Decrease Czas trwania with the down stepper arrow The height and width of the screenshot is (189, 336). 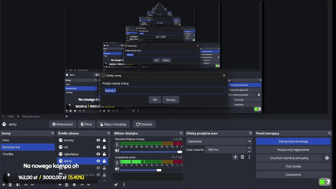coord(249,151)
